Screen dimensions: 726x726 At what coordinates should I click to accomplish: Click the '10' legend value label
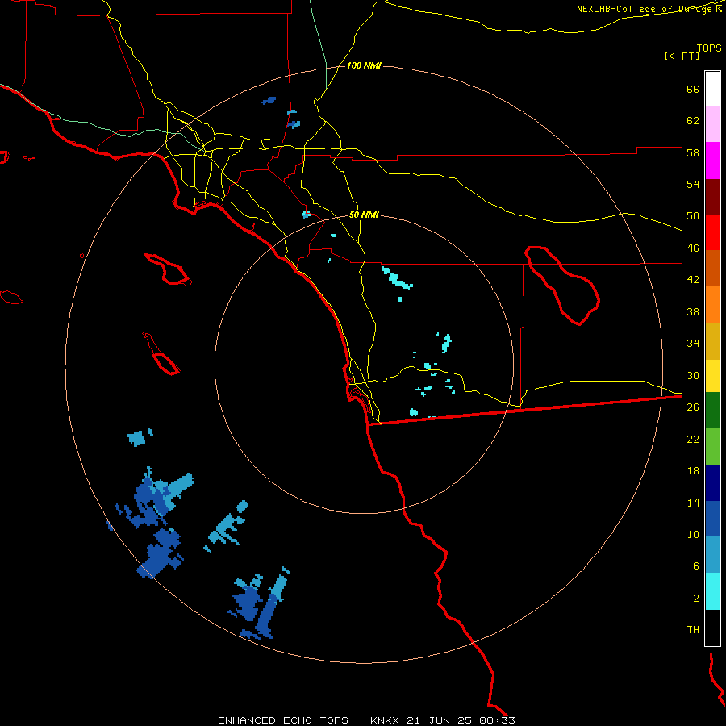click(693, 534)
